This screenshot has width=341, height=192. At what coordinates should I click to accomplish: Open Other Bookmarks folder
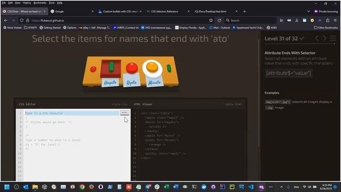[326, 28]
